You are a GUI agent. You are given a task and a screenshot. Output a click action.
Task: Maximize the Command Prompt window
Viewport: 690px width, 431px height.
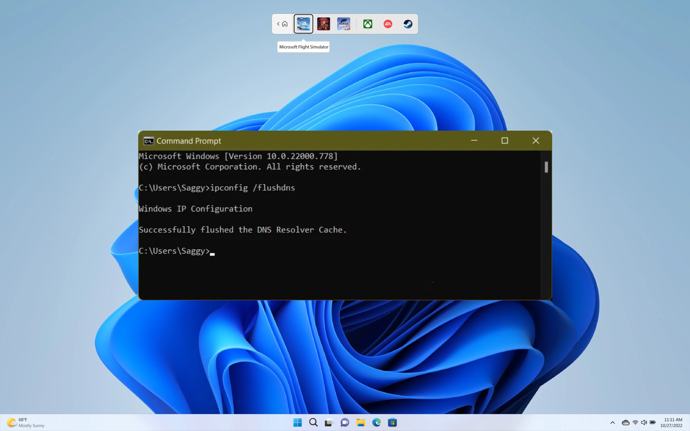[505, 140]
